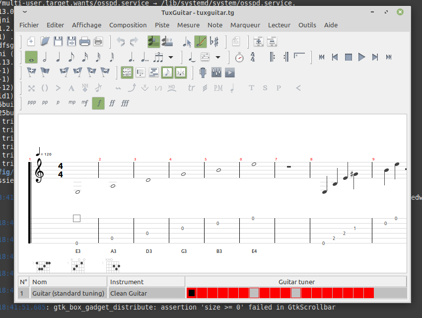Viewport: 422px width, 318px height.
Task: Print the score
Action: point(85,41)
